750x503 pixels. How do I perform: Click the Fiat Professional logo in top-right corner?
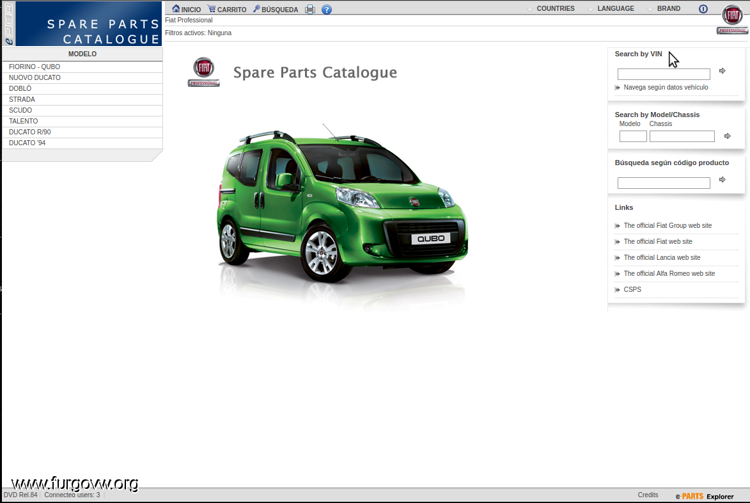click(732, 20)
